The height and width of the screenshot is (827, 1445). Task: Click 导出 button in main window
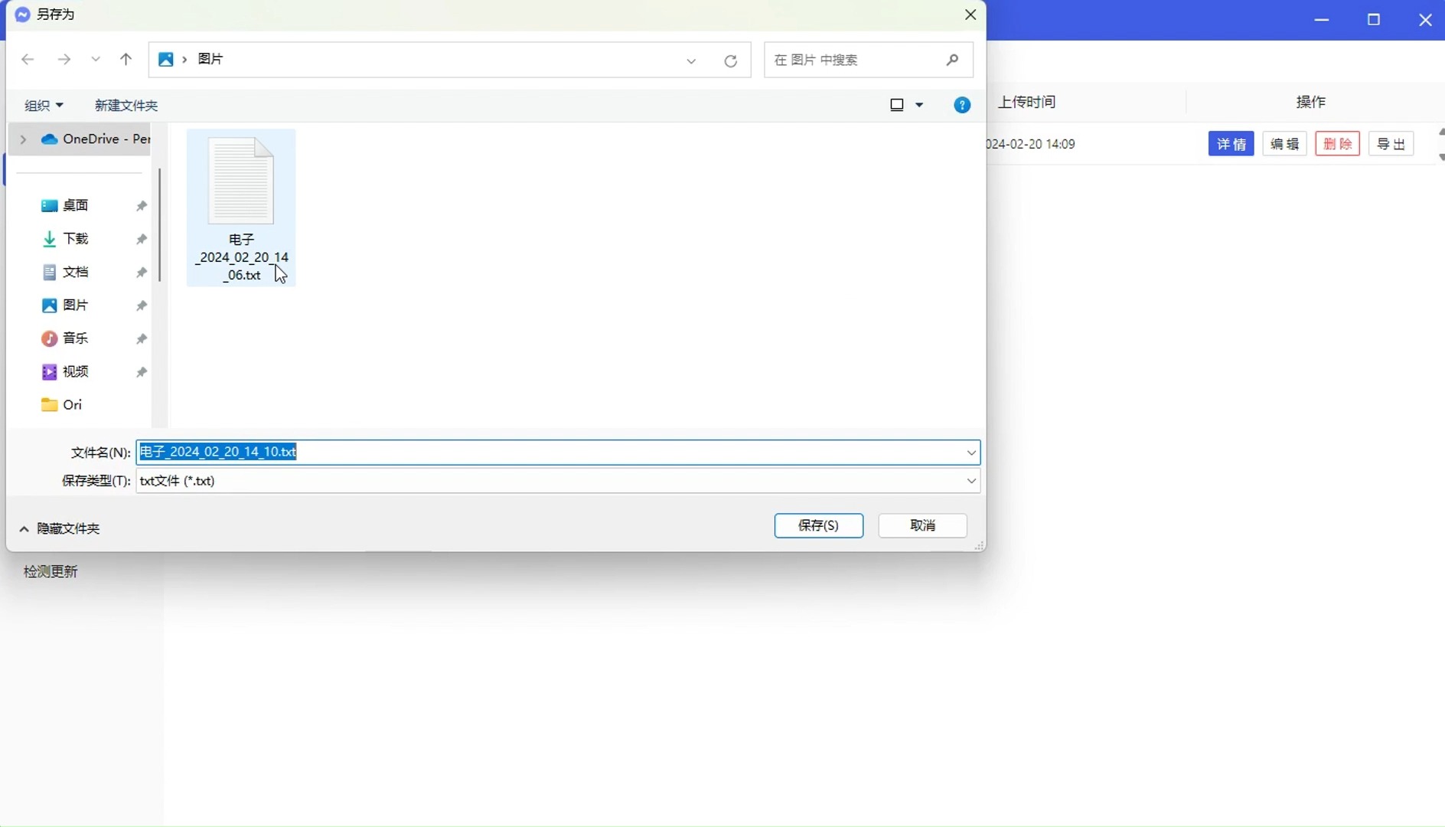(1391, 144)
